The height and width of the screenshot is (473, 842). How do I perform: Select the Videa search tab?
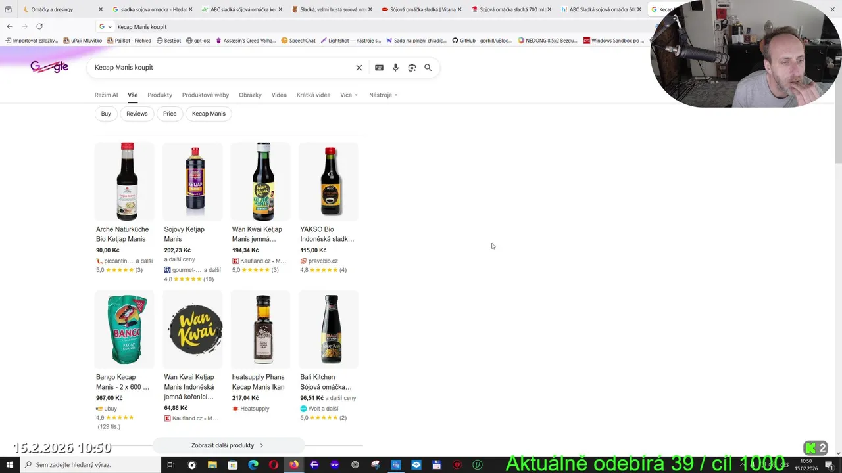click(x=279, y=95)
